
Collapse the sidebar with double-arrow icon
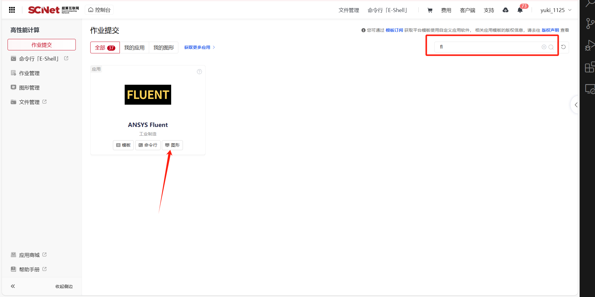click(x=13, y=286)
